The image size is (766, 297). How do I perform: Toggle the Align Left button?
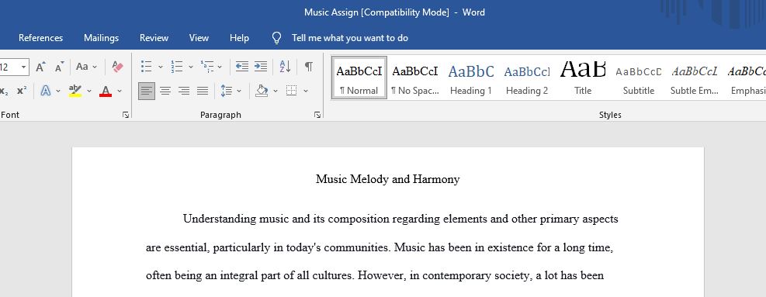147,91
